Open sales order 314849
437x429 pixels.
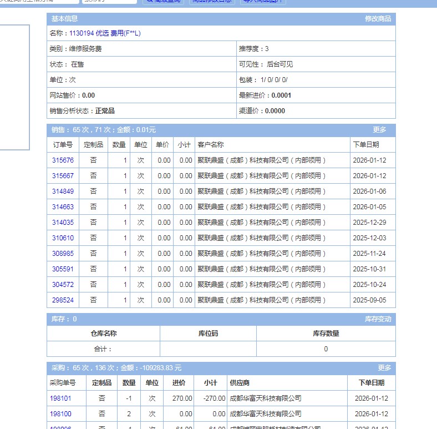(x=63, y=191)
